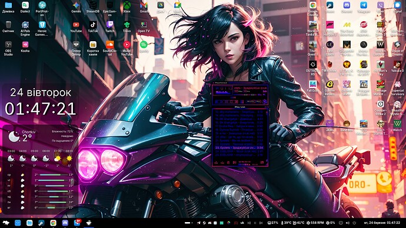Screen dimensions: 406x228
Task: Launch the Fall Guys game icon
Action: 313,86
